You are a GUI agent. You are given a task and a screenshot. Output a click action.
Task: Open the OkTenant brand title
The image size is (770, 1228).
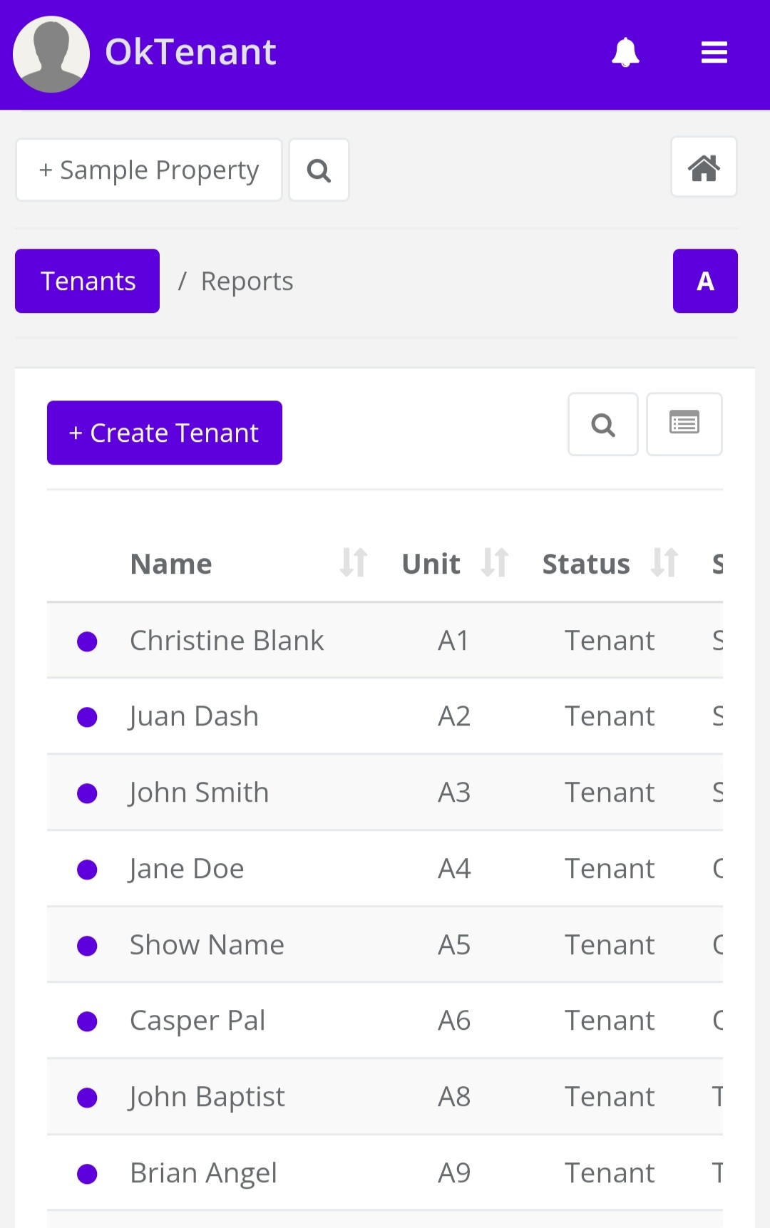pos(190,53)
